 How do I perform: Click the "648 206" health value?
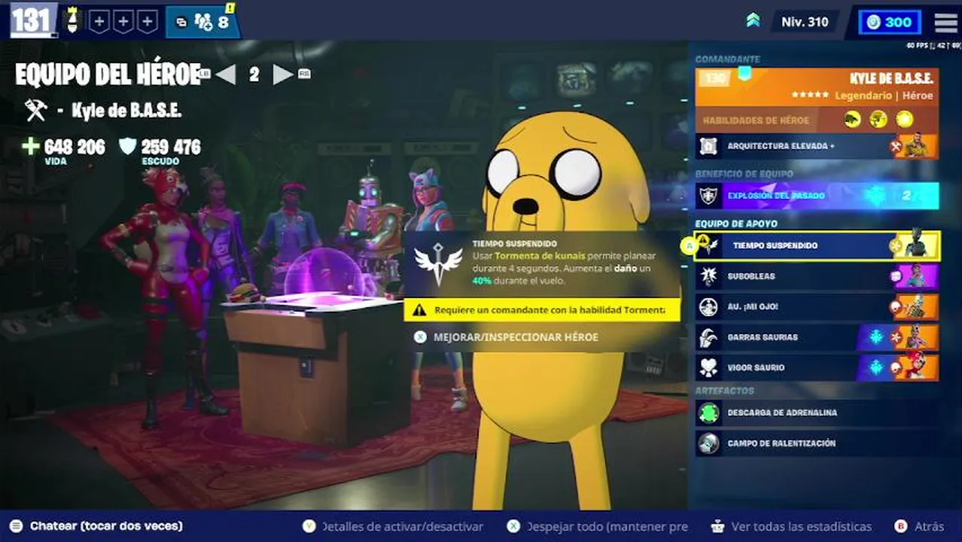(75, 146)
